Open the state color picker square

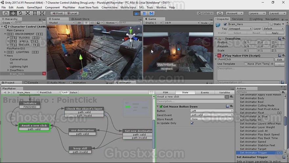(x=227, y=97)
